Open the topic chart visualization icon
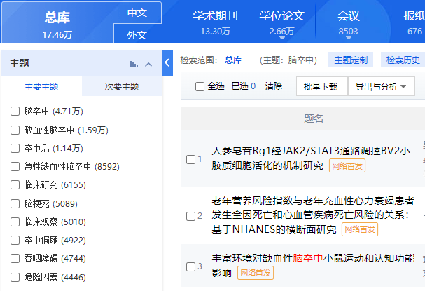425x291 pixels. pos(134,65)
